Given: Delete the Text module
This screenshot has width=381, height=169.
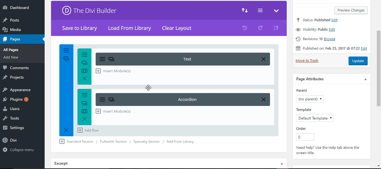Looking at the screenshot, I should pos(263,59).
